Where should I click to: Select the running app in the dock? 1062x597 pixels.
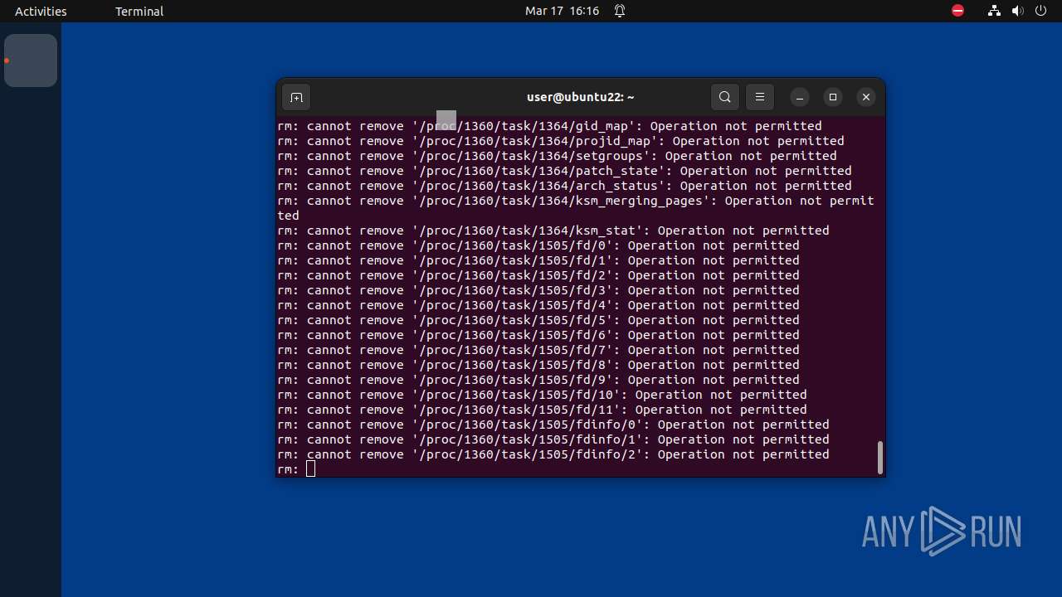[31, 61]
